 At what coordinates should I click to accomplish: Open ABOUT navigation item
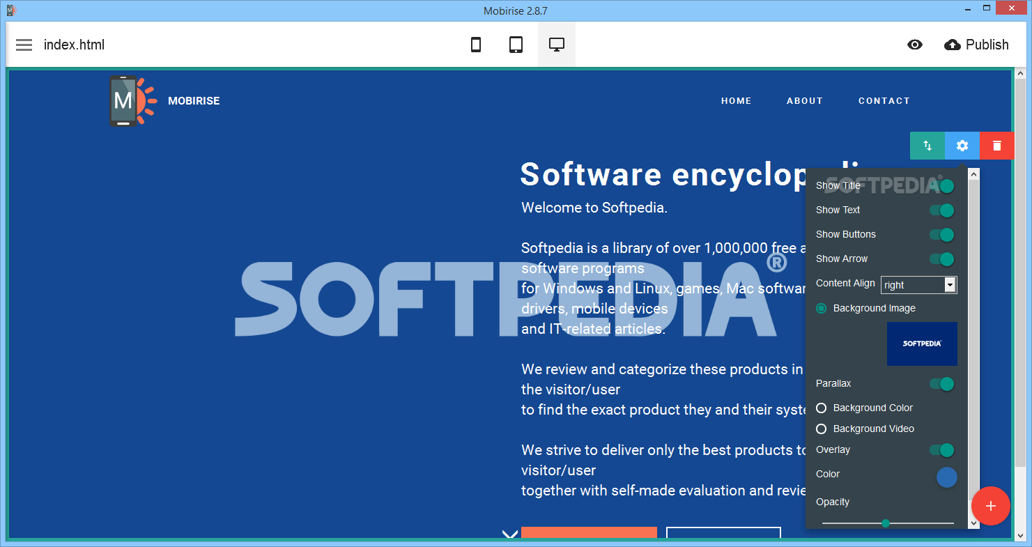pyautogui.click(x=805, y=101)
